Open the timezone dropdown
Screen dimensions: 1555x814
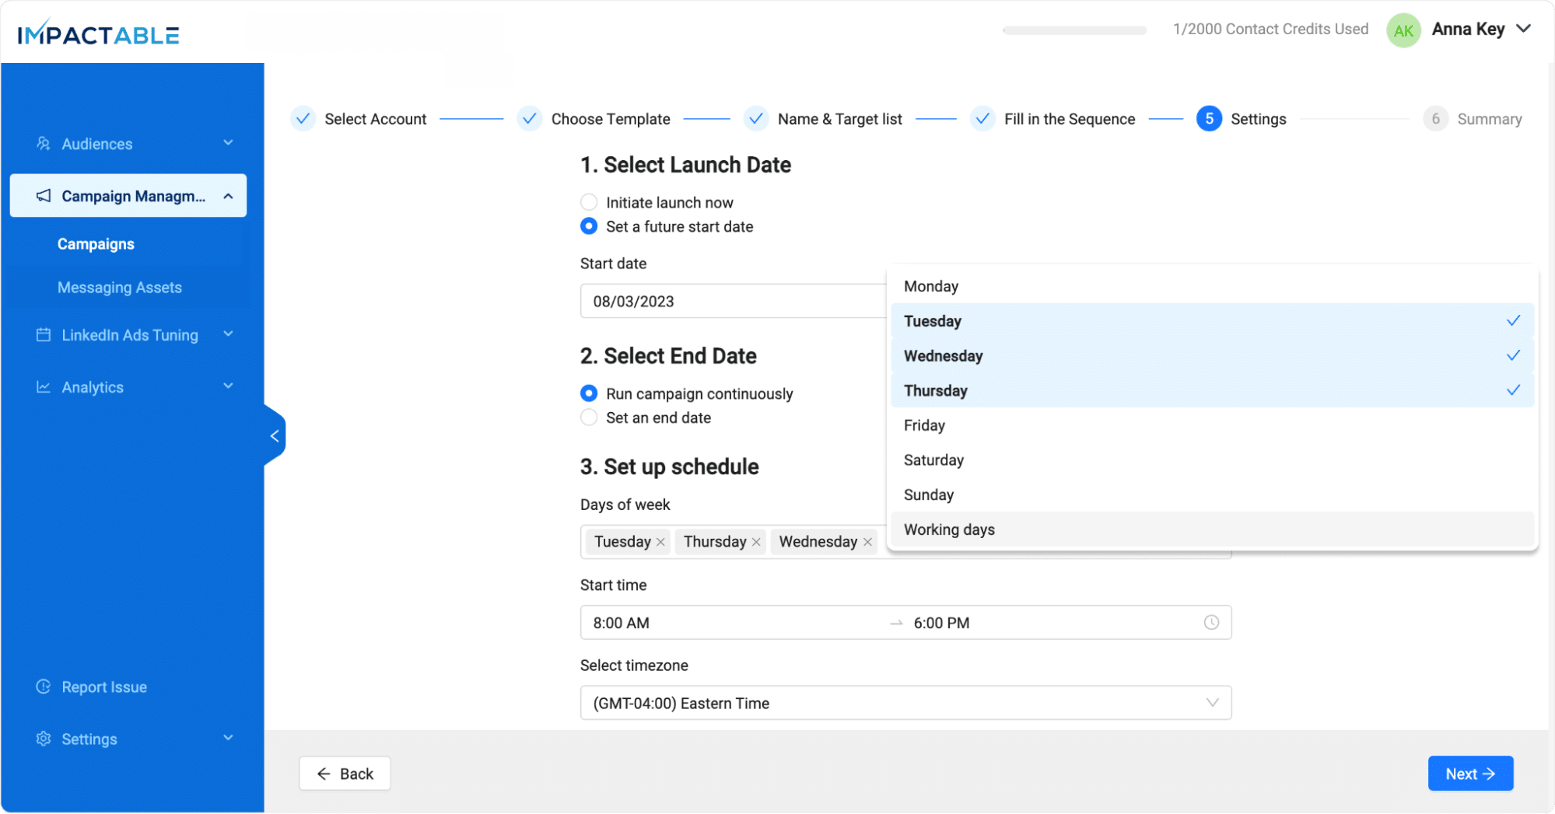(x=1211, y=702)
